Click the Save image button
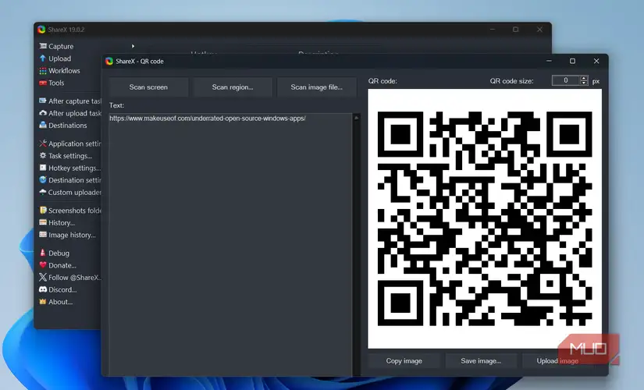The image size is (644, 390). coord(481,361)
